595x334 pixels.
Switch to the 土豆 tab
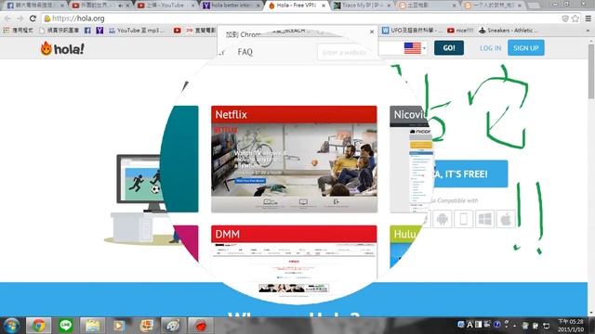[x=428, y=6]
